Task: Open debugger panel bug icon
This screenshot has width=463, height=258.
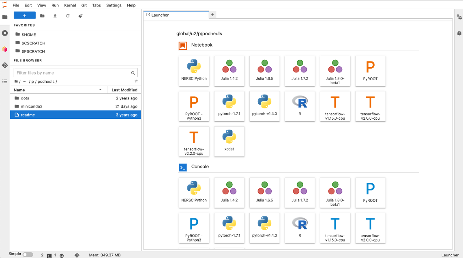Action: pos(459,33)
